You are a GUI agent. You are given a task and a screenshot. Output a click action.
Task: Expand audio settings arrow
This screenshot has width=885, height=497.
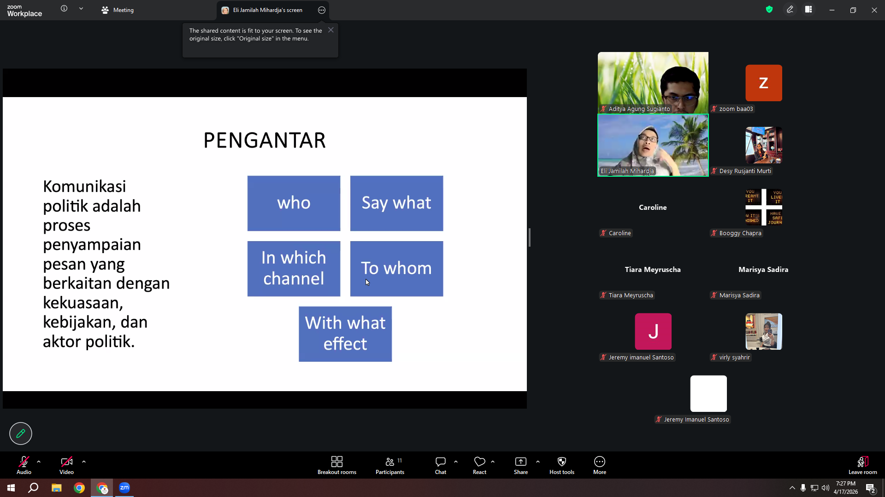click(39, 461)
